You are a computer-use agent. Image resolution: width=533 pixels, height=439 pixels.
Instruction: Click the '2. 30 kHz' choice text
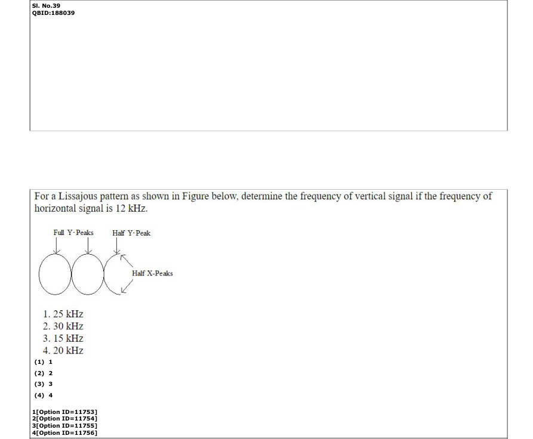63,326
